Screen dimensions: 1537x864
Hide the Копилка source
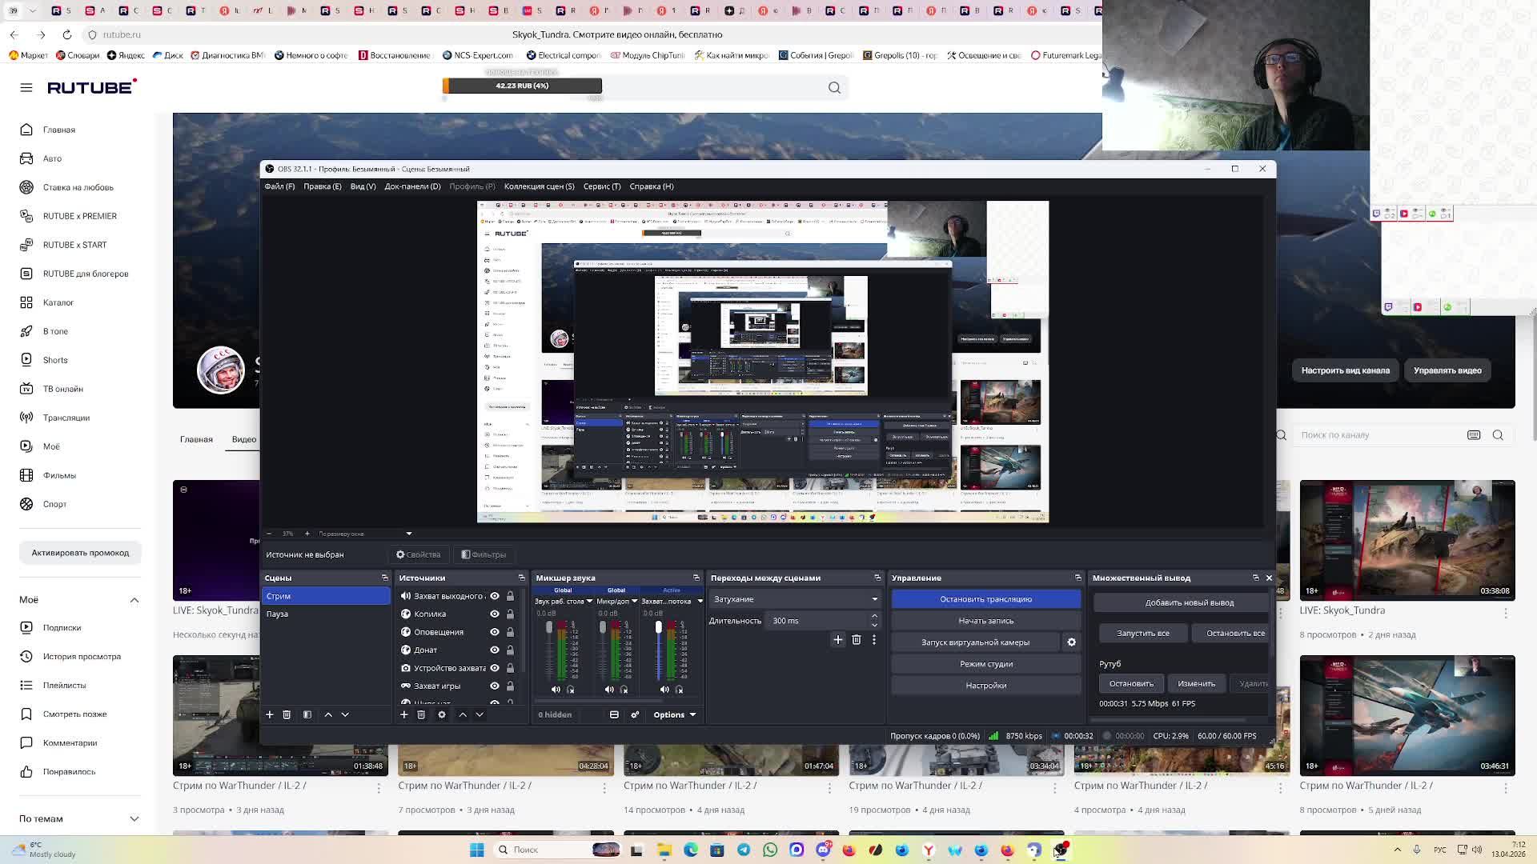pos(494,614)
